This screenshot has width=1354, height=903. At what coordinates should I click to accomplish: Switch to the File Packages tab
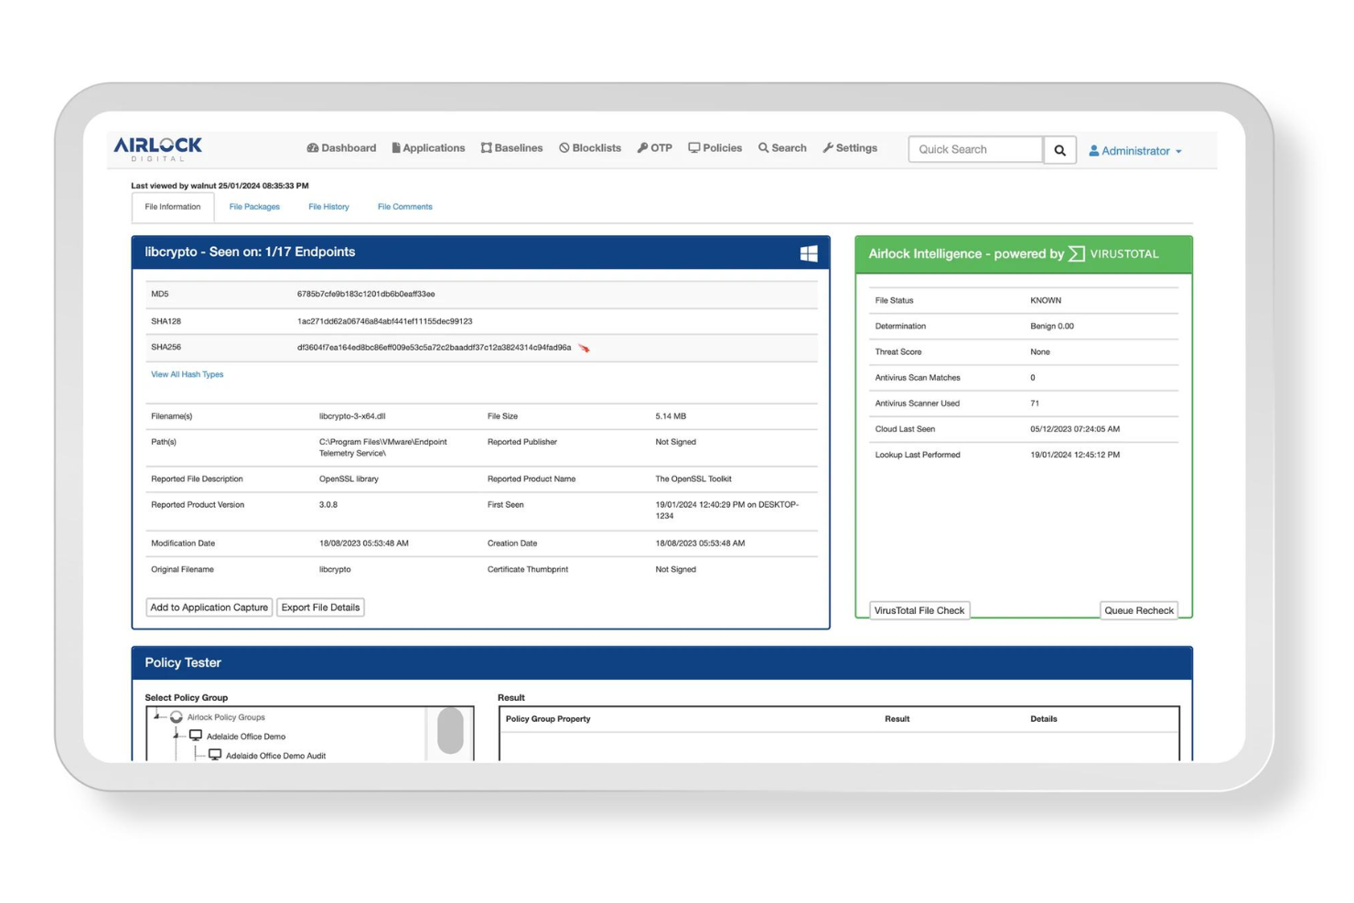tap(254, 206)
